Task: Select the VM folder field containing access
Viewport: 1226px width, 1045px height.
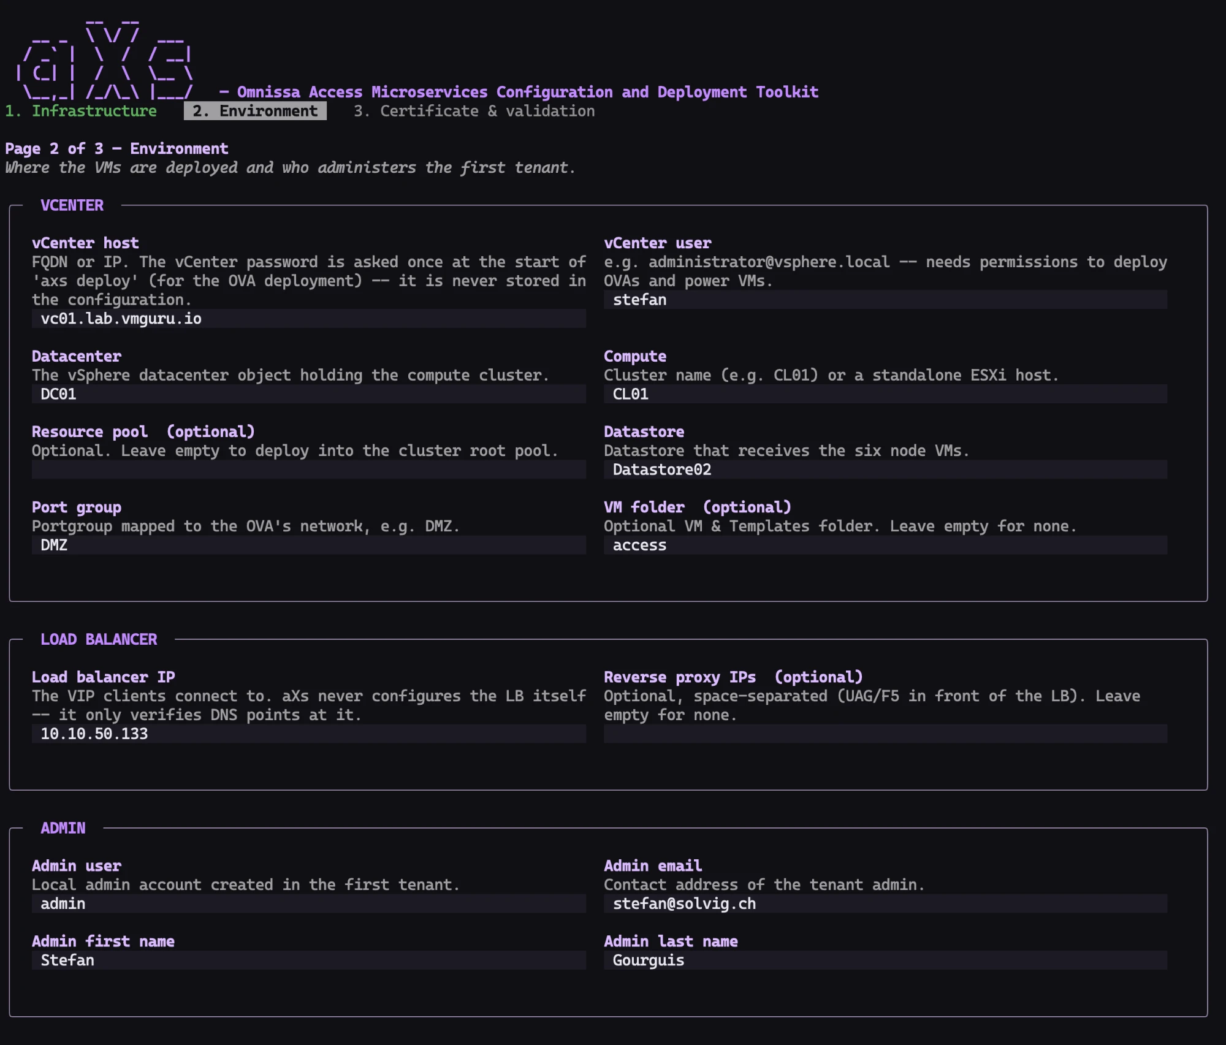Action: pos(885,545)
